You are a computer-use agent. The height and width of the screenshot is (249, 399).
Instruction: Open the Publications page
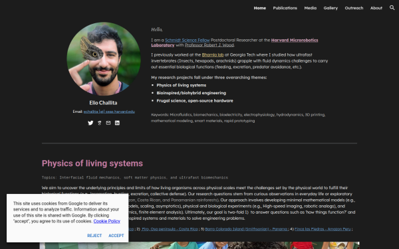(x=285, y=8)
